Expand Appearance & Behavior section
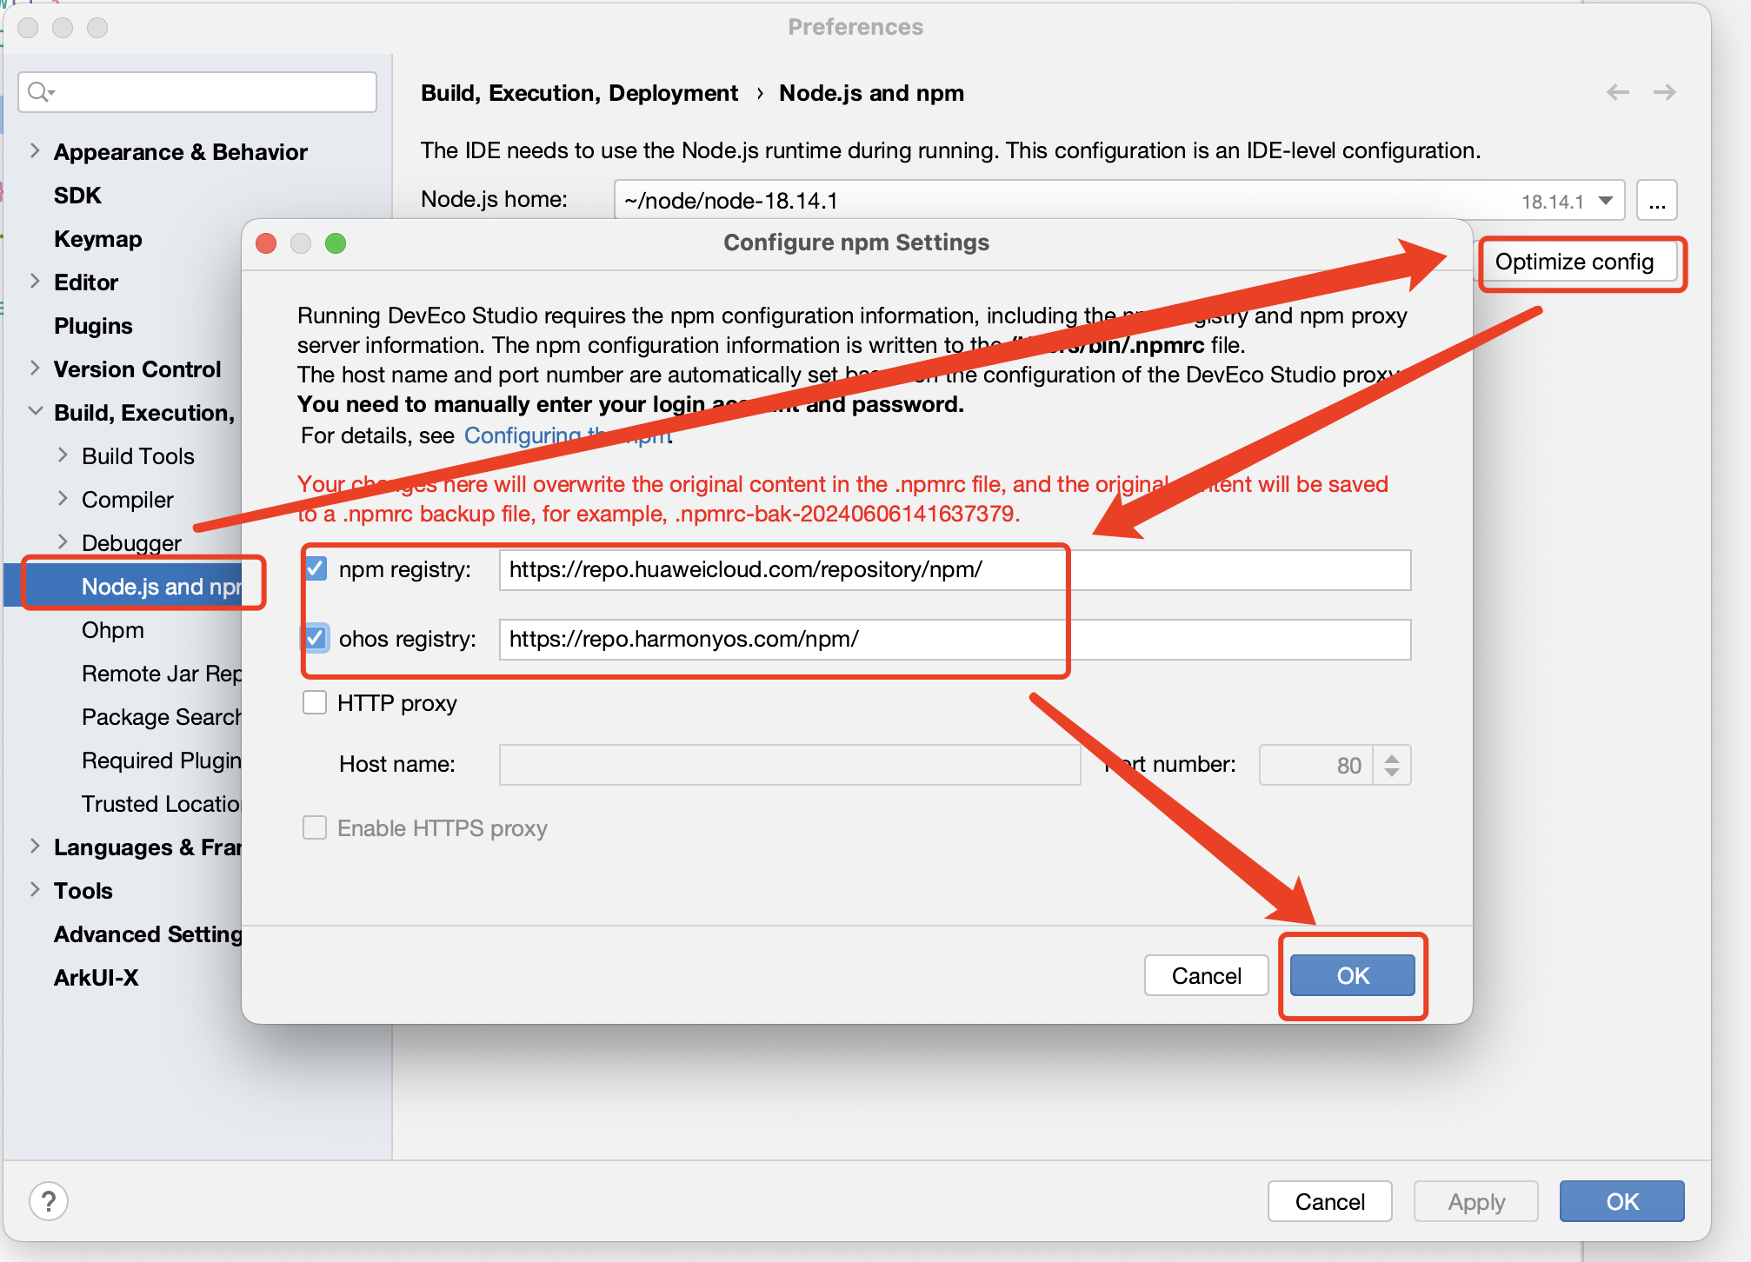Screen dimensions: 1751x1262 (x=35, y=151)
